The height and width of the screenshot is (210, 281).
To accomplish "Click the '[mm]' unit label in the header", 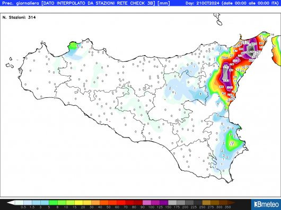I will 163,3.
